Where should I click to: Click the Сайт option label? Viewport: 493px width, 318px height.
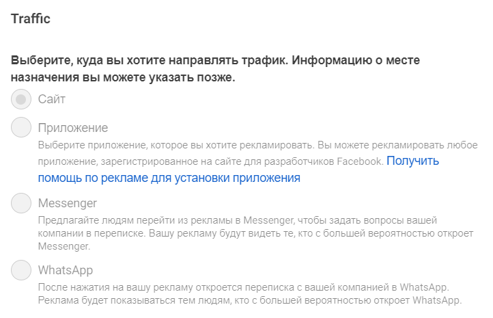(52, 99)
